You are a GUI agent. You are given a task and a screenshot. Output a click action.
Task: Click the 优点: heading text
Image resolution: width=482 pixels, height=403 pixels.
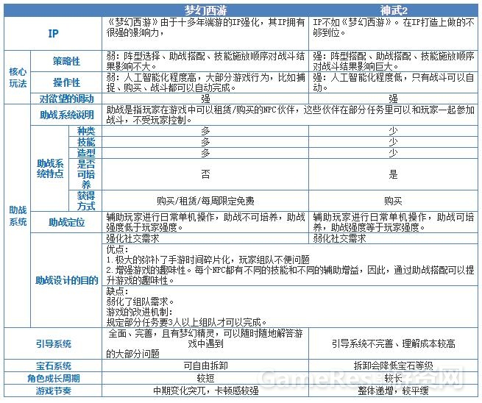point(117,249)
